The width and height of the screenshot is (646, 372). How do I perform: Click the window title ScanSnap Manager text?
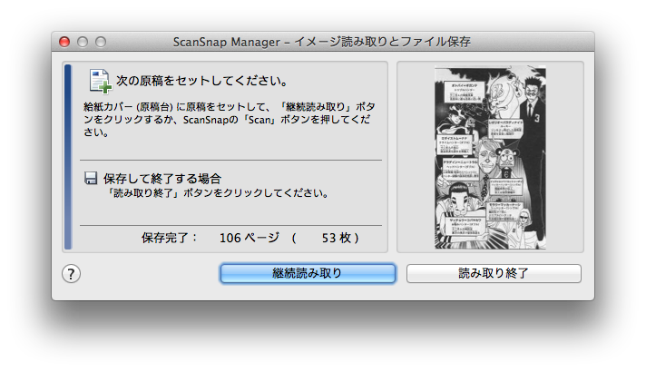(x=322, y=42)
